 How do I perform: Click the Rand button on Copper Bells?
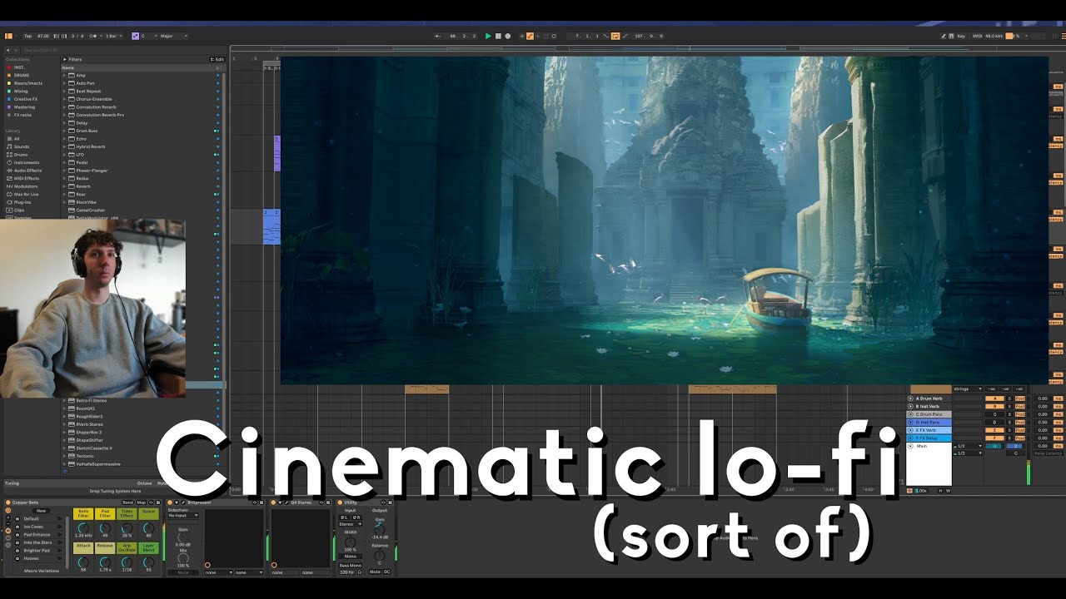127,502
